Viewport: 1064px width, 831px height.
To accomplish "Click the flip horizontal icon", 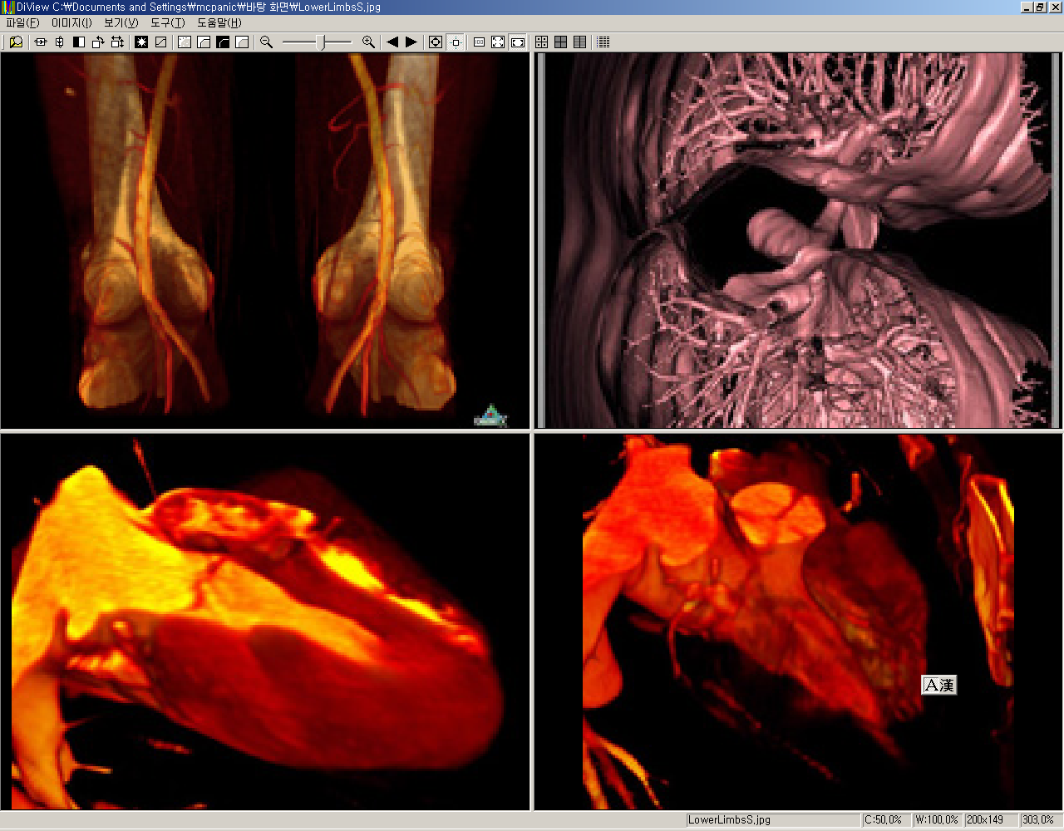I will click(x=40, y=42).
